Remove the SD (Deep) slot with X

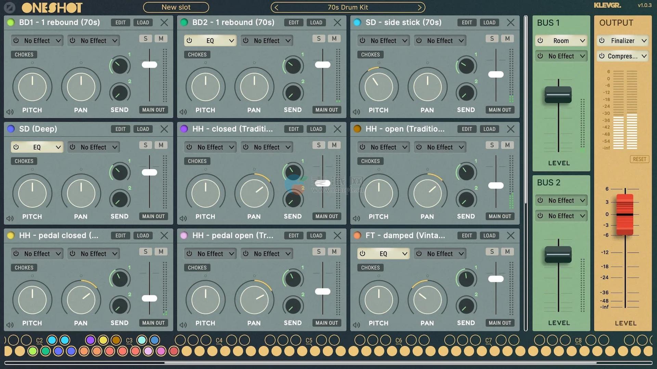(x=164, y=129)
